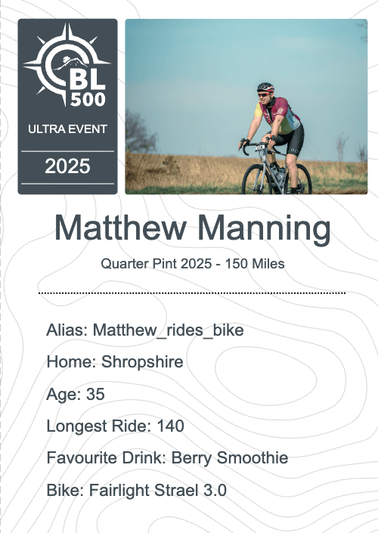378x533 pixels.
Task: Select the Home: Shropshire text
Action: (x=115, y=361)
